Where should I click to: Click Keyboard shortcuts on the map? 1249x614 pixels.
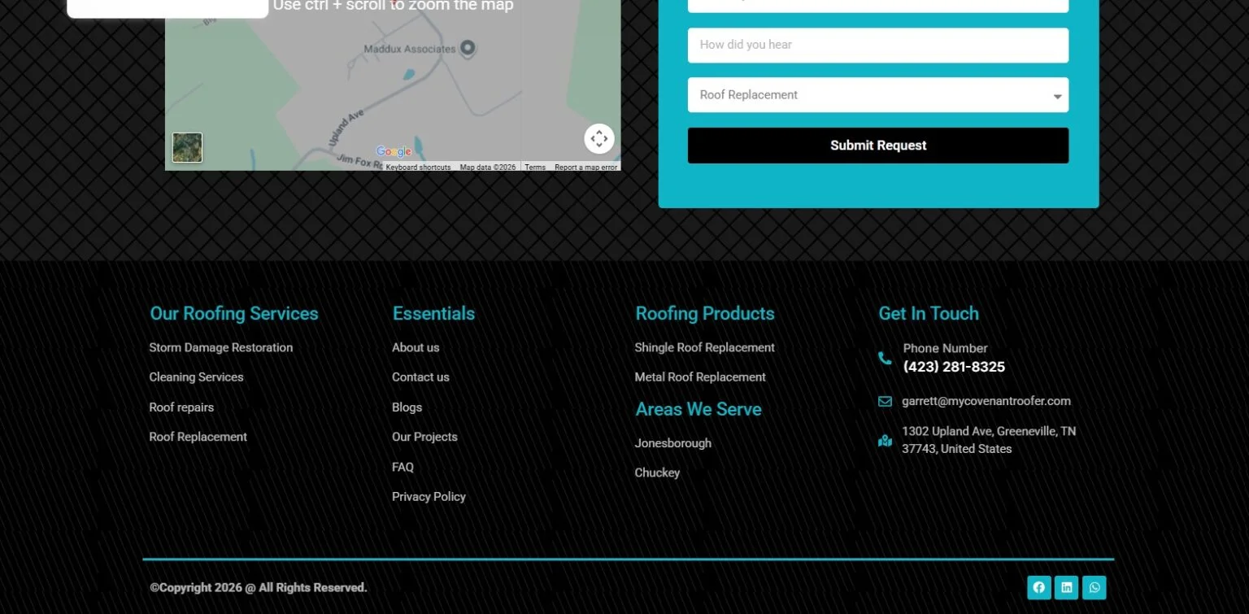pyautogui.click(x=418, y=168)
